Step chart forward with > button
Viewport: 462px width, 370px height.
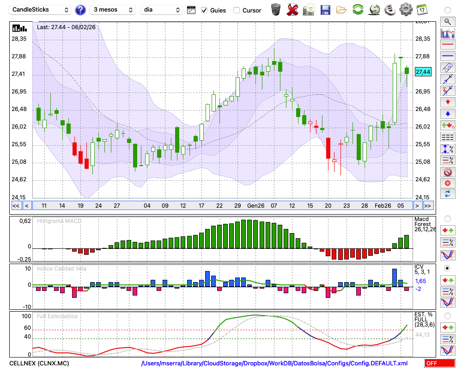417,206
